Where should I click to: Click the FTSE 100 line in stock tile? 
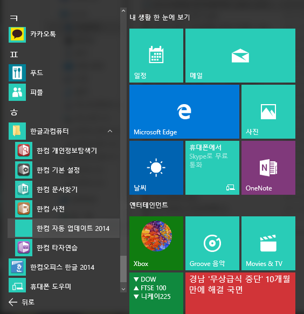(x=150, y=288)
